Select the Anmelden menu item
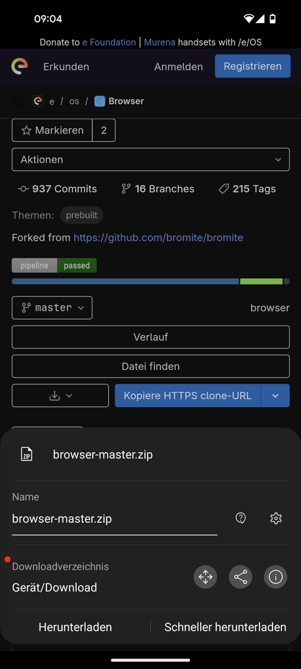This screenshot has height=669, width=301. pyautogui.click(x=178, y=66)
